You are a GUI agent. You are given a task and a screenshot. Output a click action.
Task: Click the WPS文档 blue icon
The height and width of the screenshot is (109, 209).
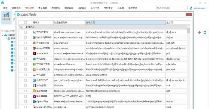tap(34, 59)
